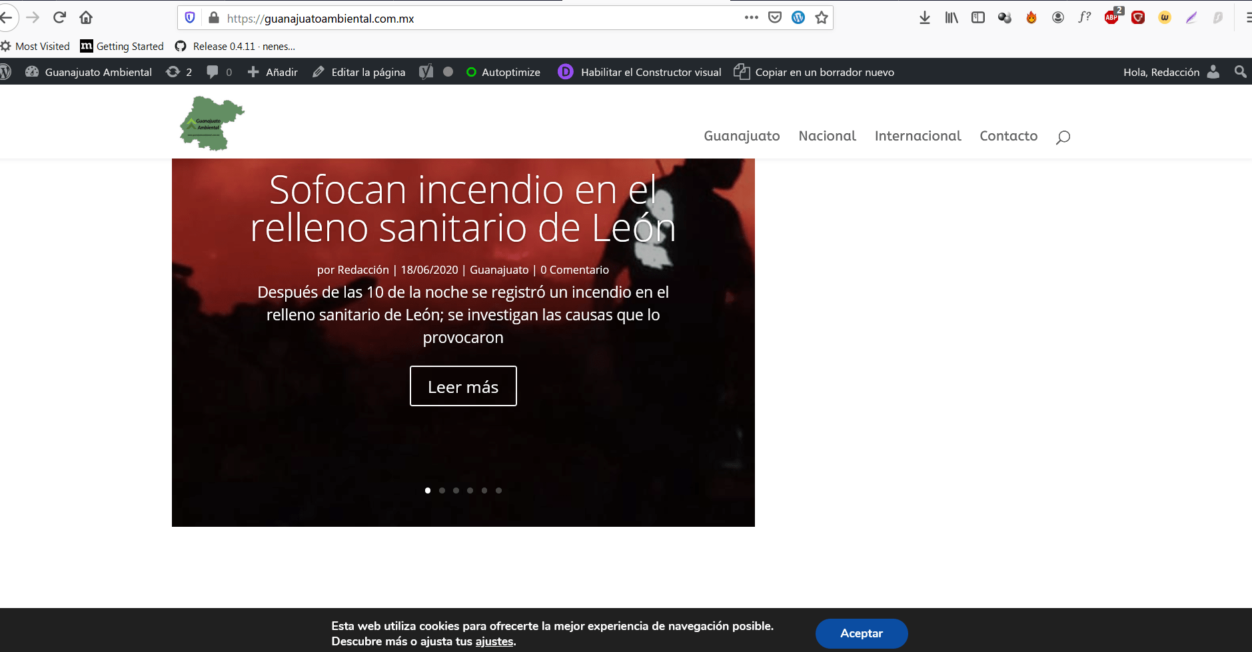Open the Nacional nav item
1252x652 pixels.
click(827, 136)
